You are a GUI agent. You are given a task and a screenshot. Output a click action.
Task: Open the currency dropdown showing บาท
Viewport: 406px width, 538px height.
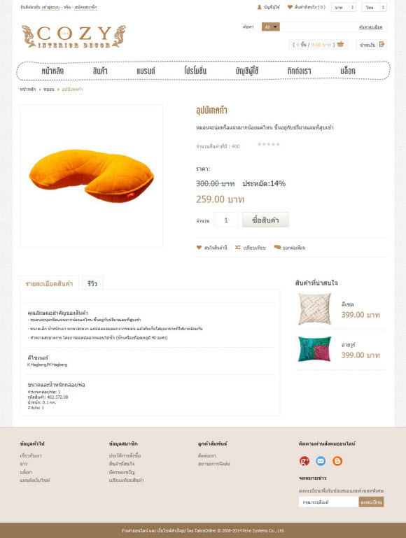coord(344,7)
